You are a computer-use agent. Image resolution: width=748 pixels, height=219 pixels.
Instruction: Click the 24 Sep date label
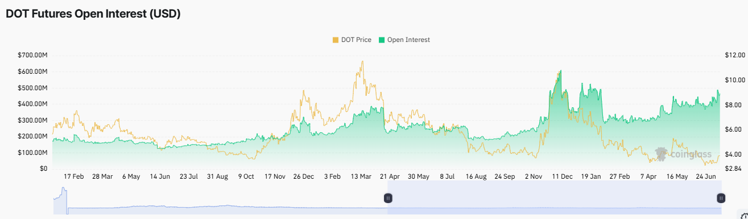(x=505, y=177)
